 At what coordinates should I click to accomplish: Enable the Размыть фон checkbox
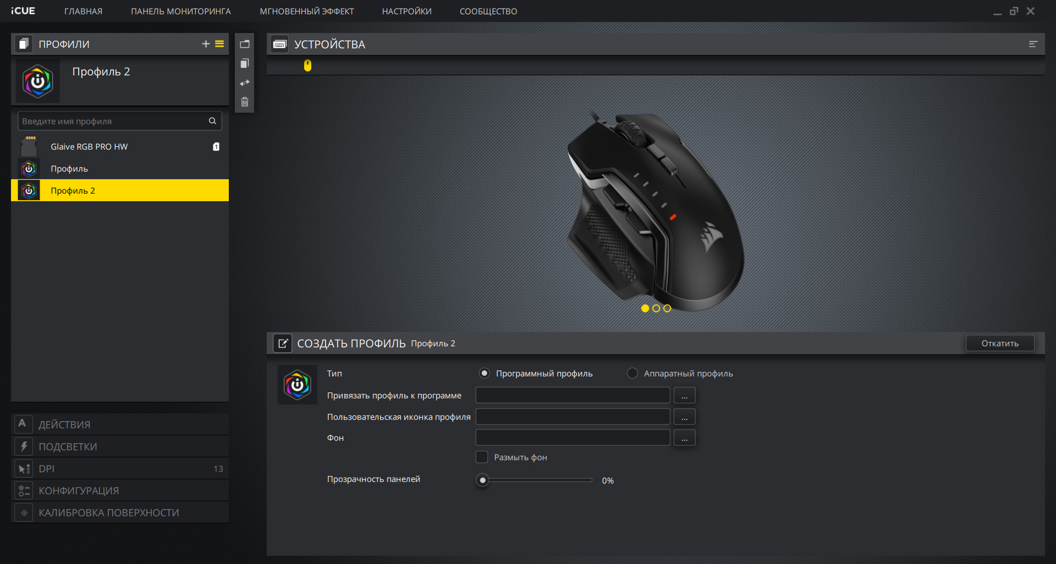[x=482, y=457]
